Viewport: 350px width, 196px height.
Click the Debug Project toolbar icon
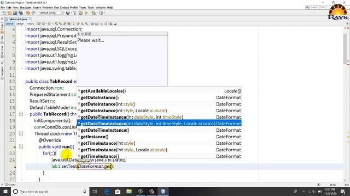pos(94,13)
